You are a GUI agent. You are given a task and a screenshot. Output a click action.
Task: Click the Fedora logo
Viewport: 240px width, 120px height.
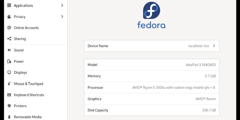(x=151, y=15)
